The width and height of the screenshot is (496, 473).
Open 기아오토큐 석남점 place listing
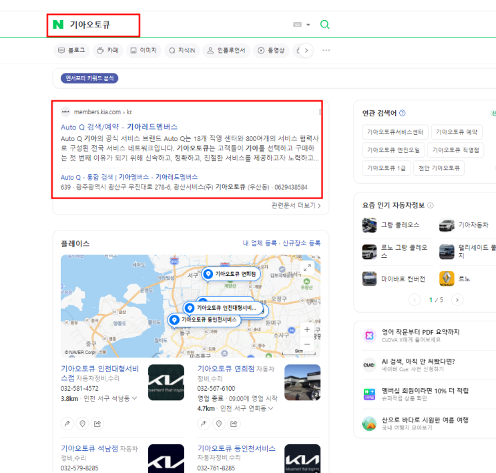pyautogui.click(x=89, y=448)
